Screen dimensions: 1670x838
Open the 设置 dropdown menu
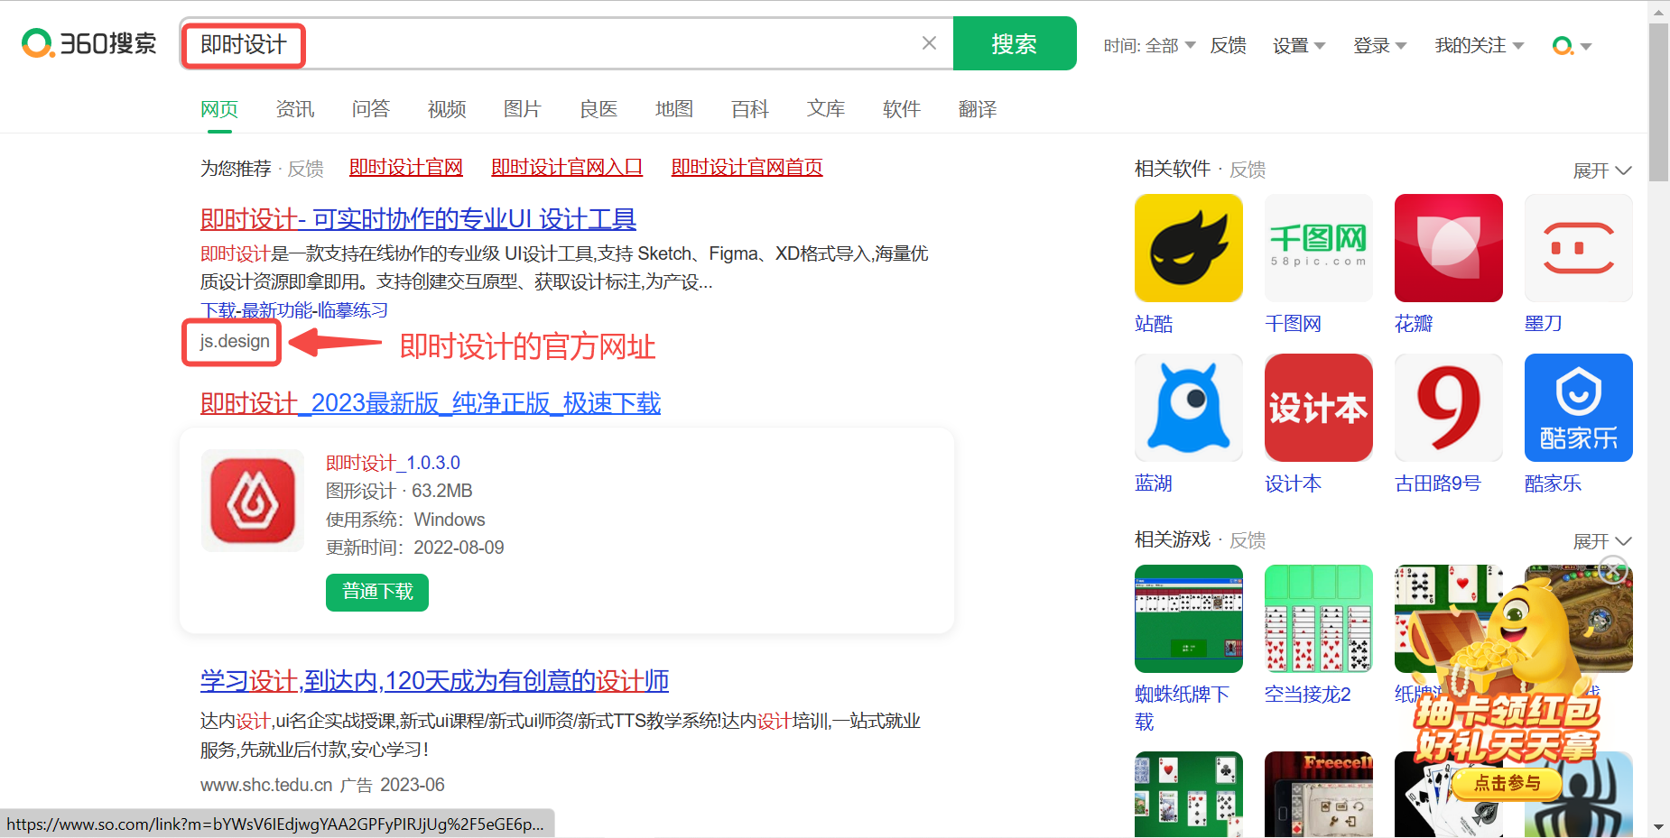tap(1299, 45)
